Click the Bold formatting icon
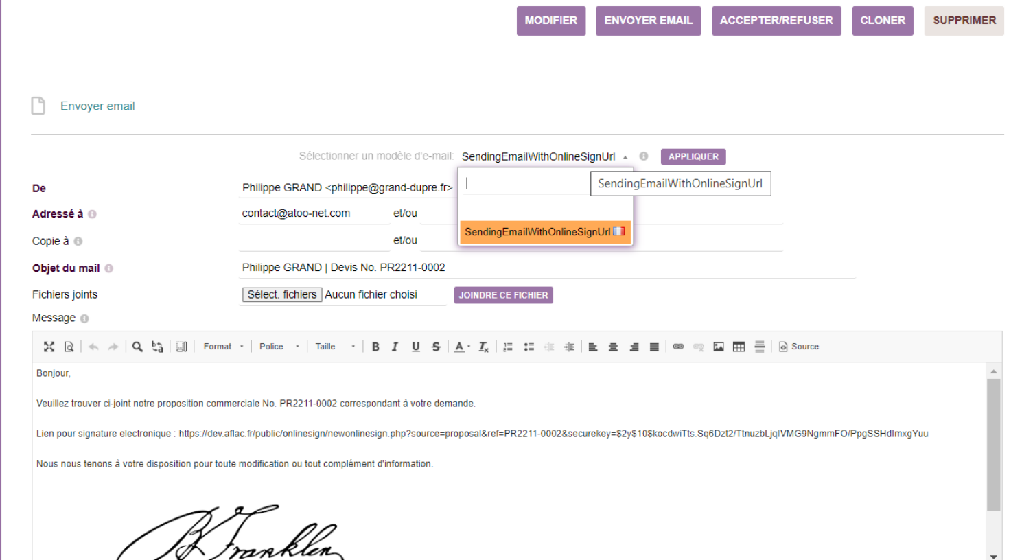 [x=375, y=347]
